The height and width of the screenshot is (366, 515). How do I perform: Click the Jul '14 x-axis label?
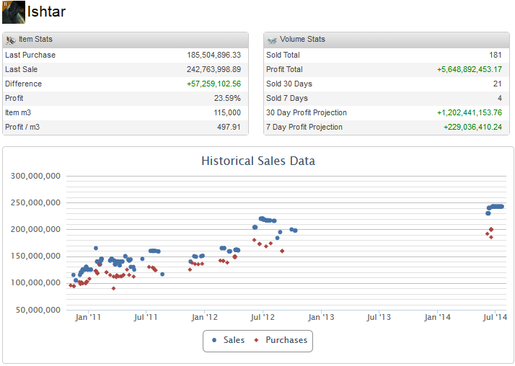[x=496, y=317]
